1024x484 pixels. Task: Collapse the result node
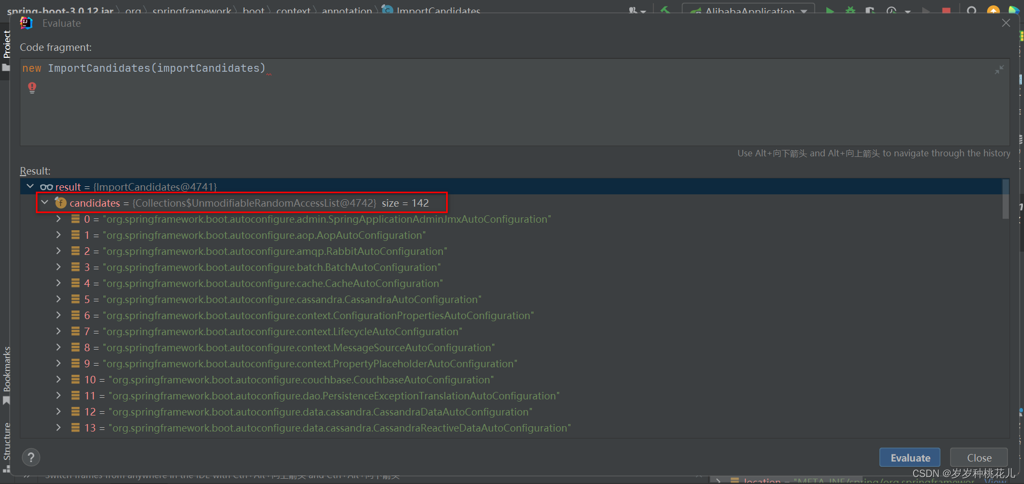point(30,186)
